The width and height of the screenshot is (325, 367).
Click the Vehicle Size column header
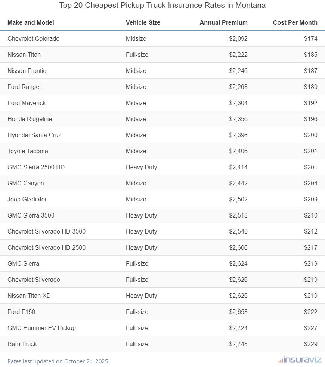point(143,22)
